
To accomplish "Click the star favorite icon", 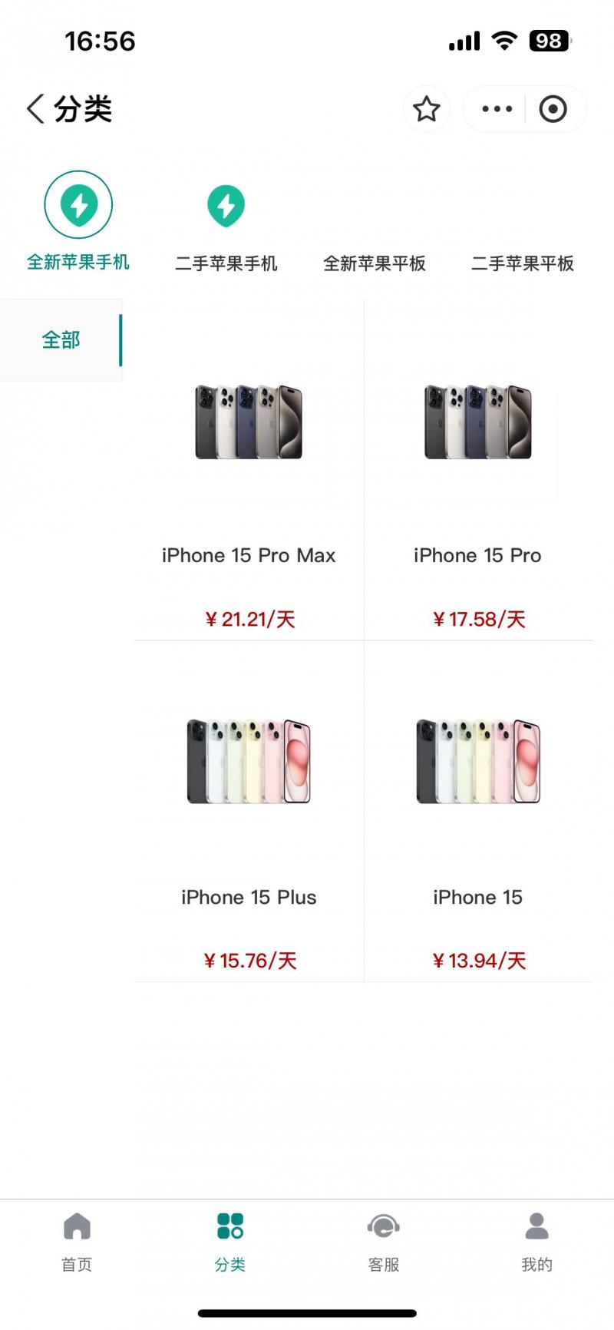I will (x=426, y=109).
